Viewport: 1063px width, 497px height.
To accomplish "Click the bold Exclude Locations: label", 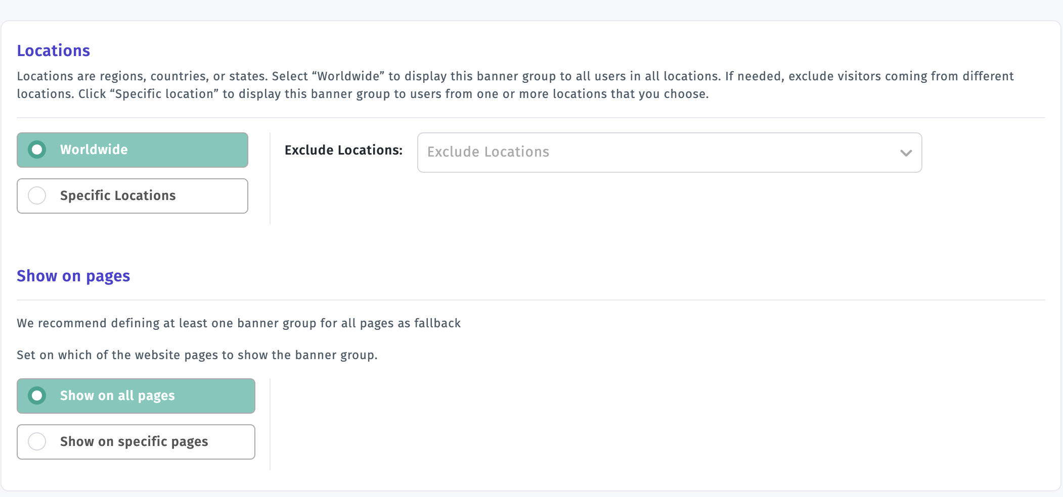I will click(x=343, y=150).
